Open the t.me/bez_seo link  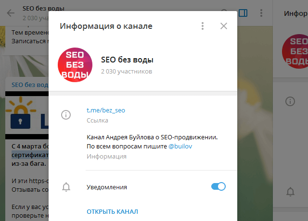tap(106, 110)
